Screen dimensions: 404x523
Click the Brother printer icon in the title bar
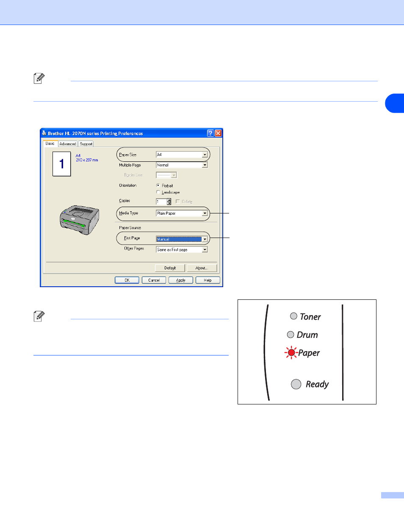tap(44, 133)
